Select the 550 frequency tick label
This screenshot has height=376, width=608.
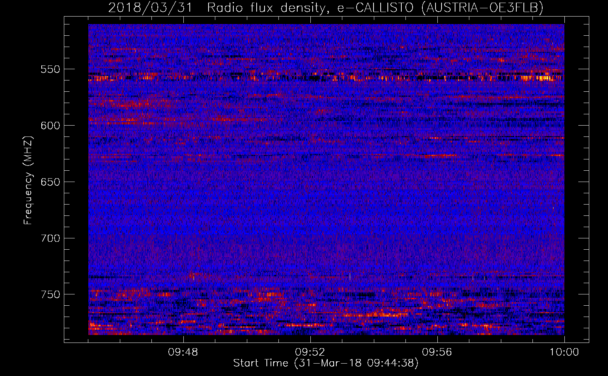click(x=50, y=69)
